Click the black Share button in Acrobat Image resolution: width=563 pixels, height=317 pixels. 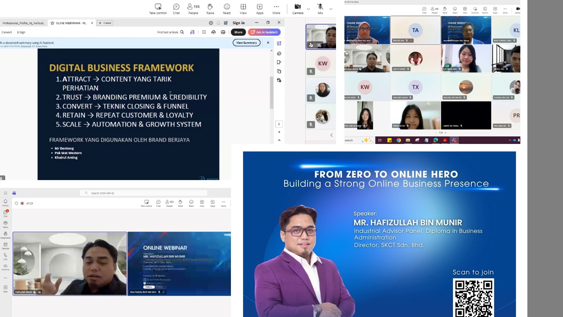coord(238,32)
